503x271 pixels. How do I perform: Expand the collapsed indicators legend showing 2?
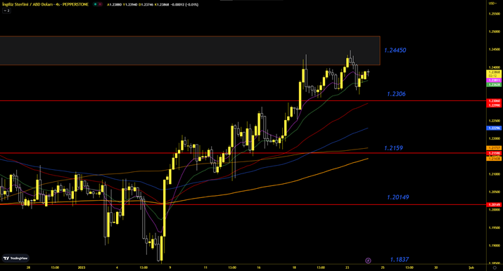[x=6, y=11]
